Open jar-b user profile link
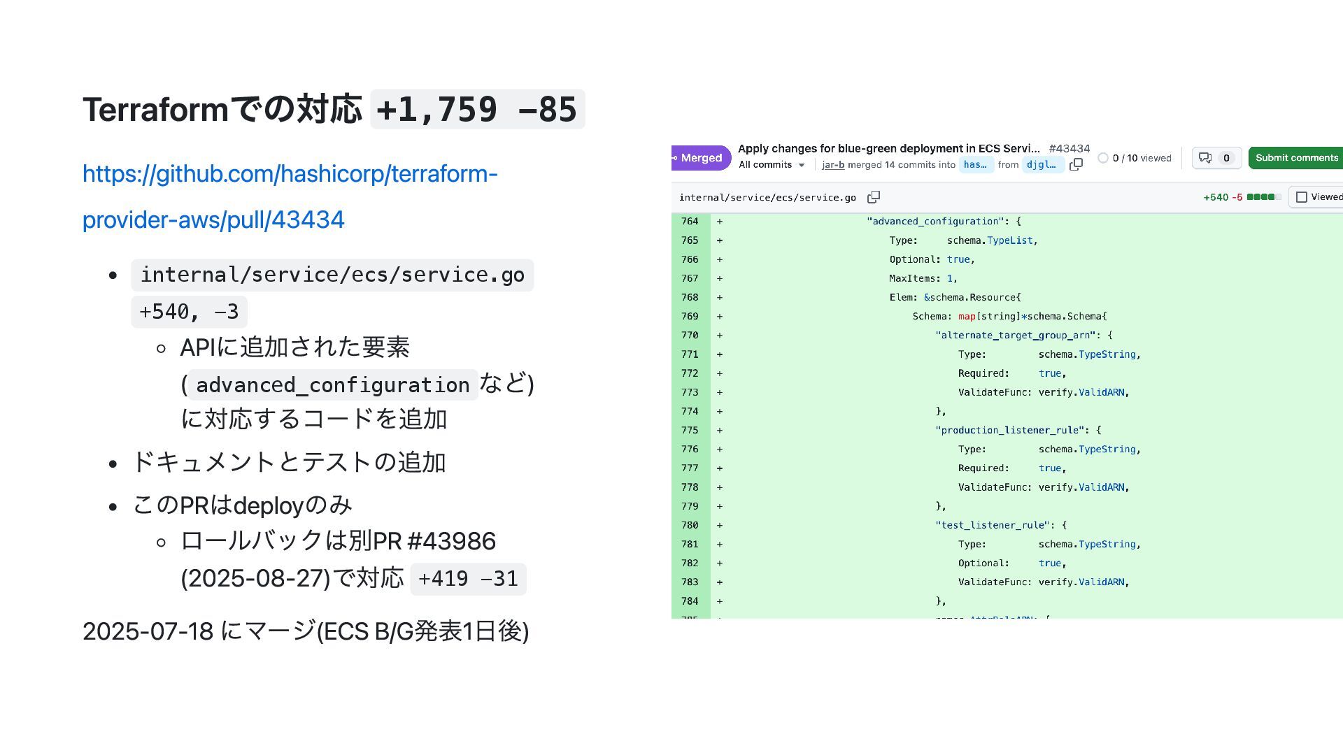 point(833,165)
